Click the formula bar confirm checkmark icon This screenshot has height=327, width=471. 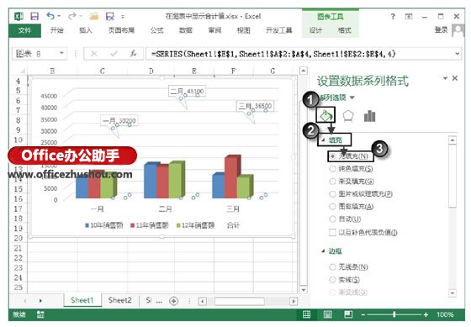[114, 54]
